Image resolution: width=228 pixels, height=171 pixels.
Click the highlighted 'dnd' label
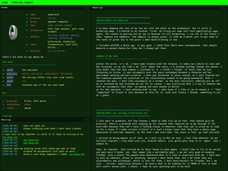click(x=9, y=85)
